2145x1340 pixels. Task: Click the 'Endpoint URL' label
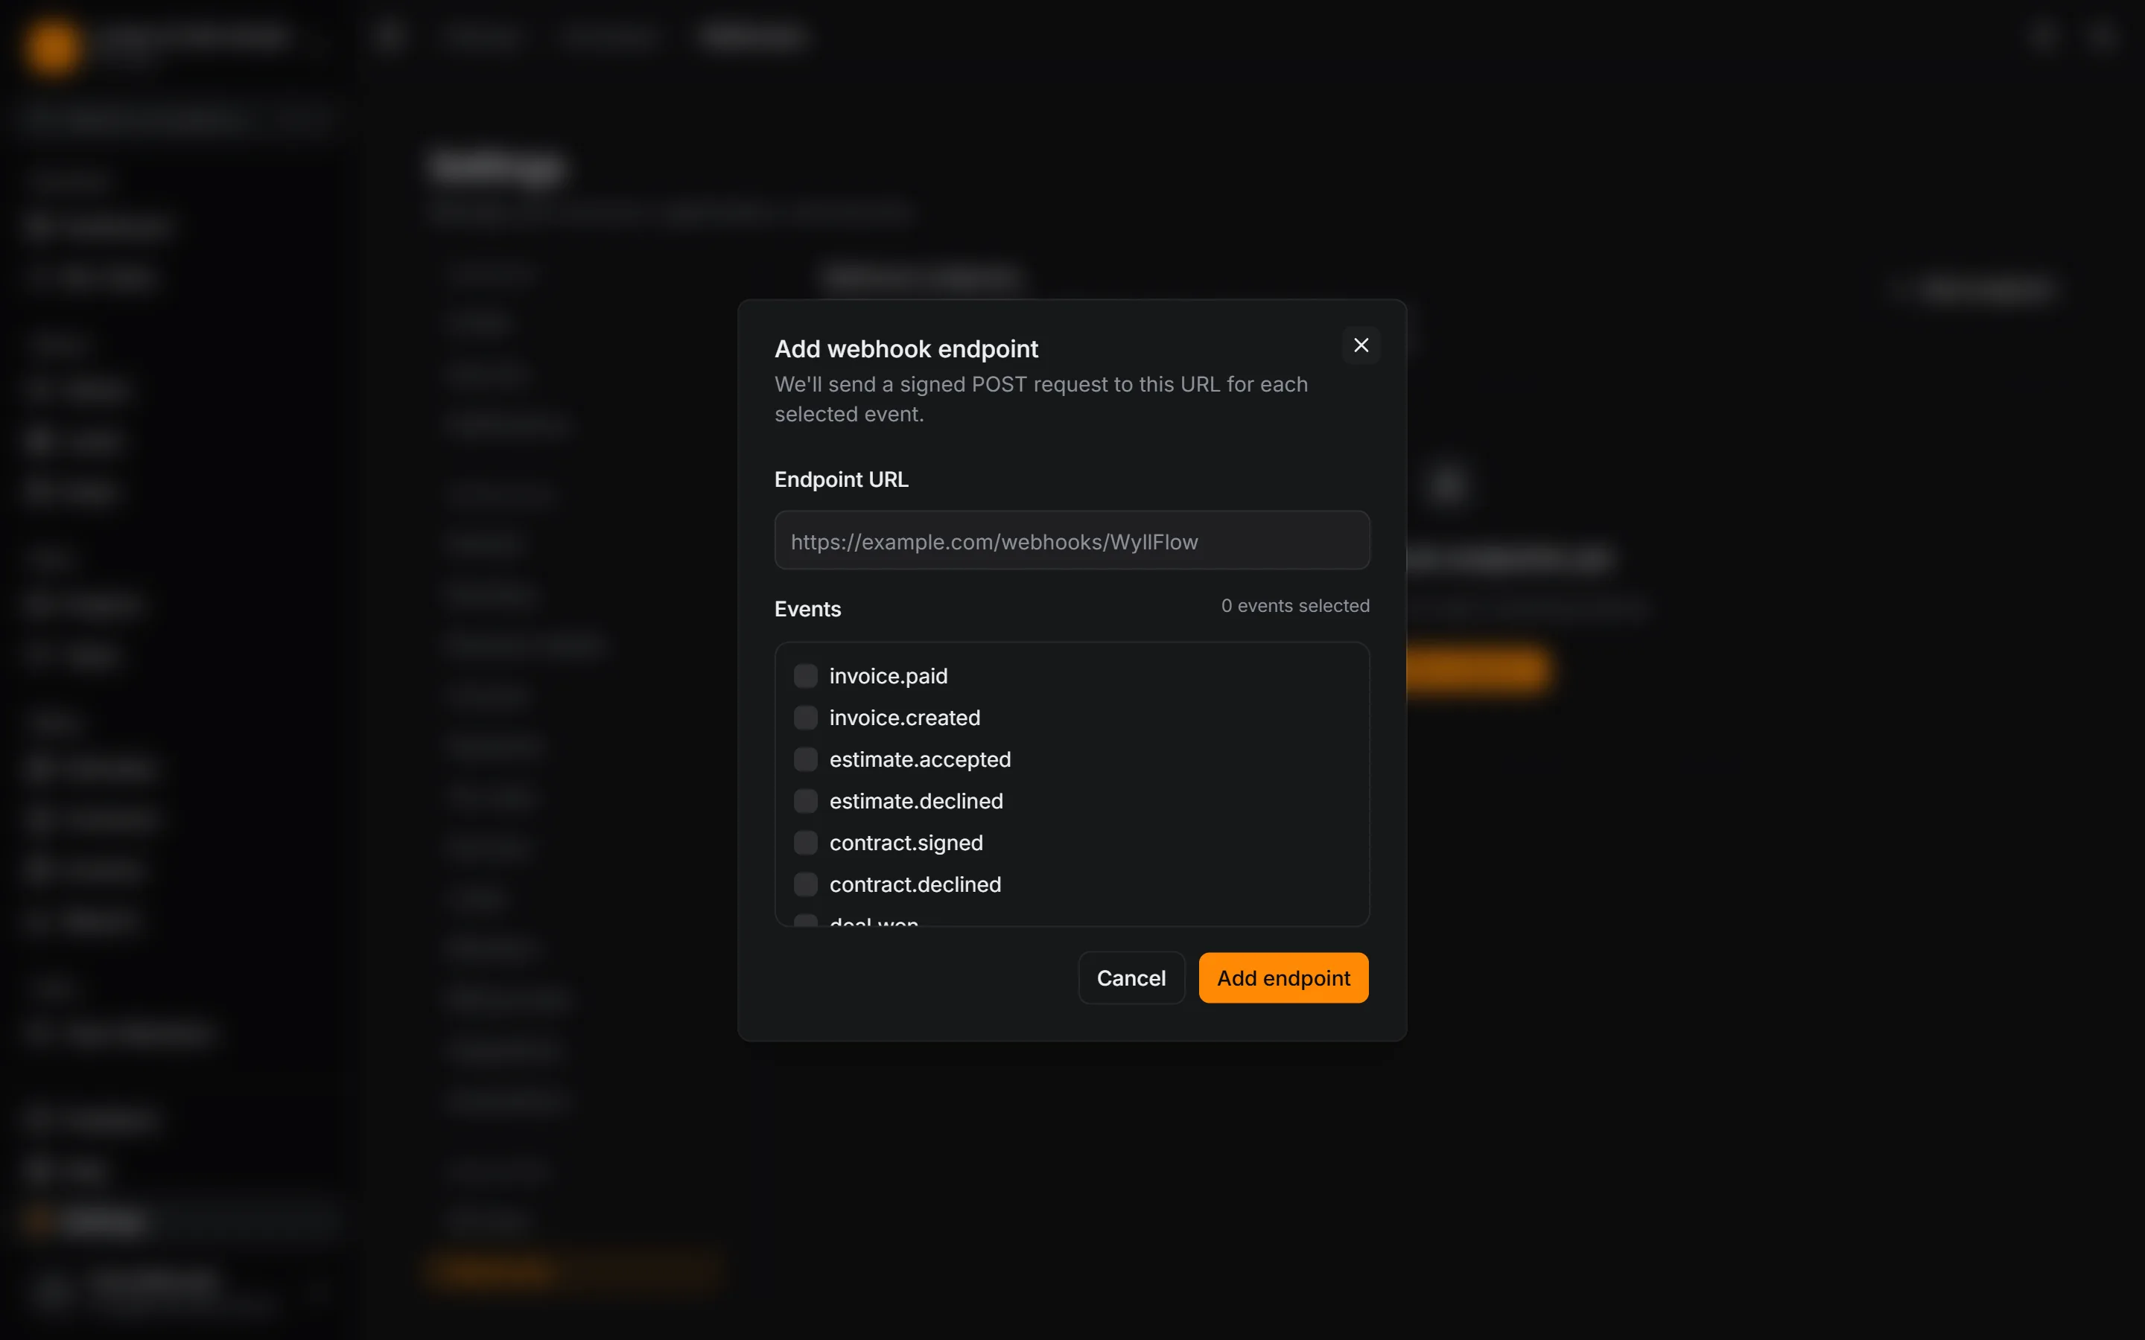(841, 479)
